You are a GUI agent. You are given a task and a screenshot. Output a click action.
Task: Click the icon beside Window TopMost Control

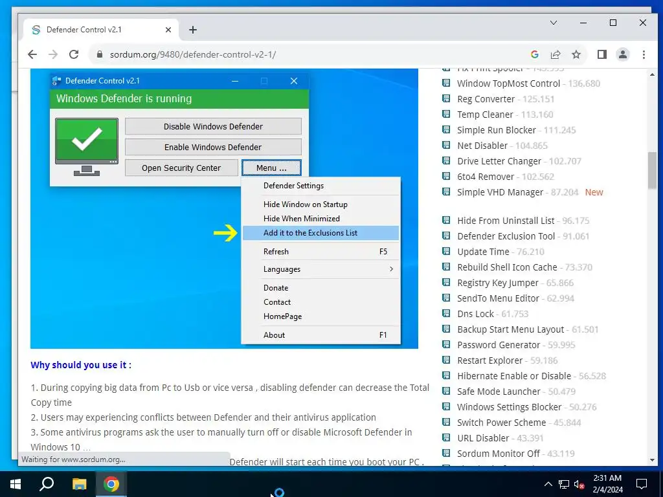(446, 83)
